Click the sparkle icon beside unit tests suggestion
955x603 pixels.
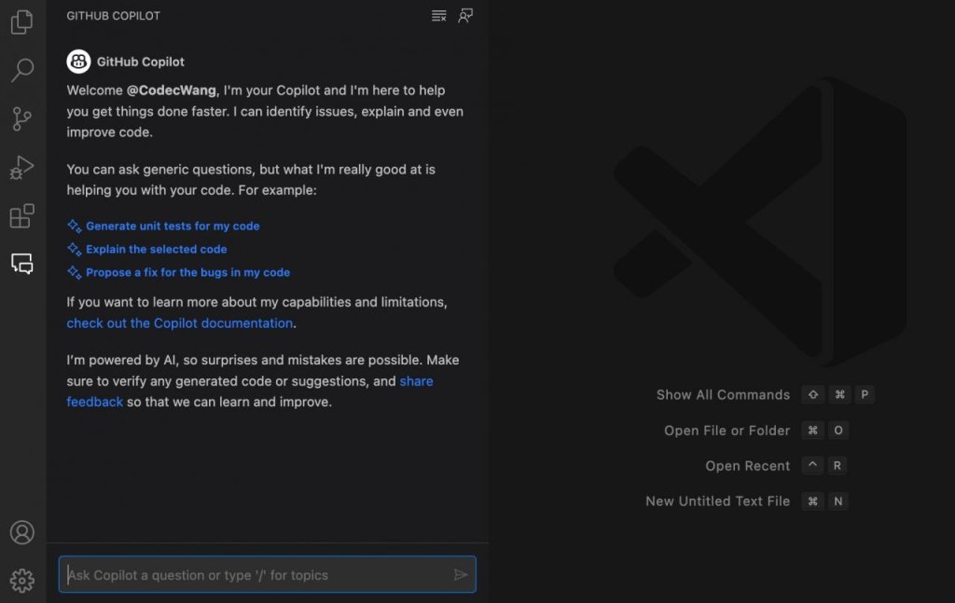click(x=73, y=226)
